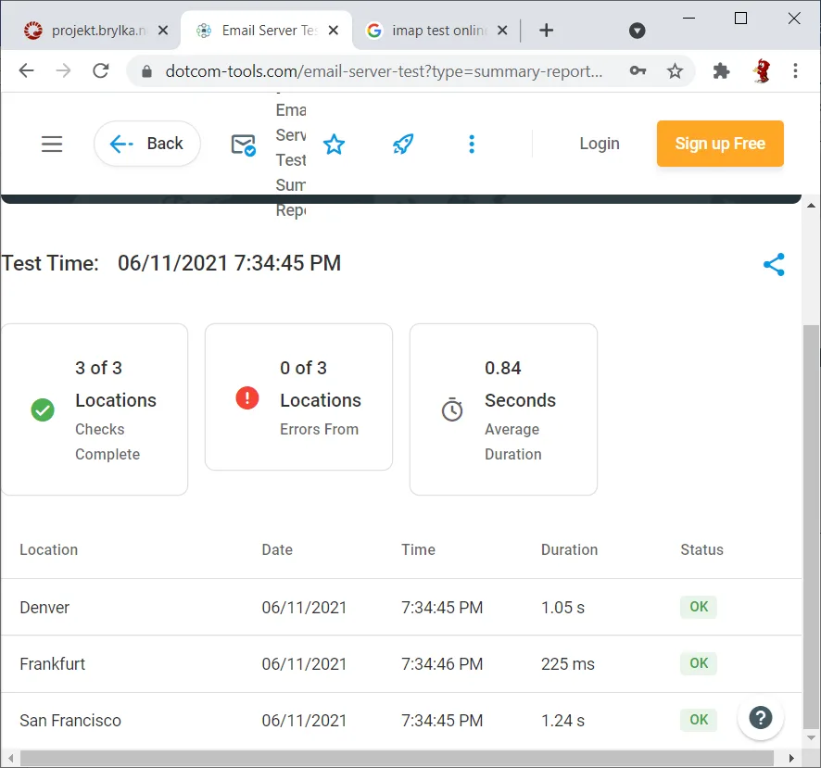821x768 pixels.
Task: Click the 225 ms duration value
Action: (568, 664)
